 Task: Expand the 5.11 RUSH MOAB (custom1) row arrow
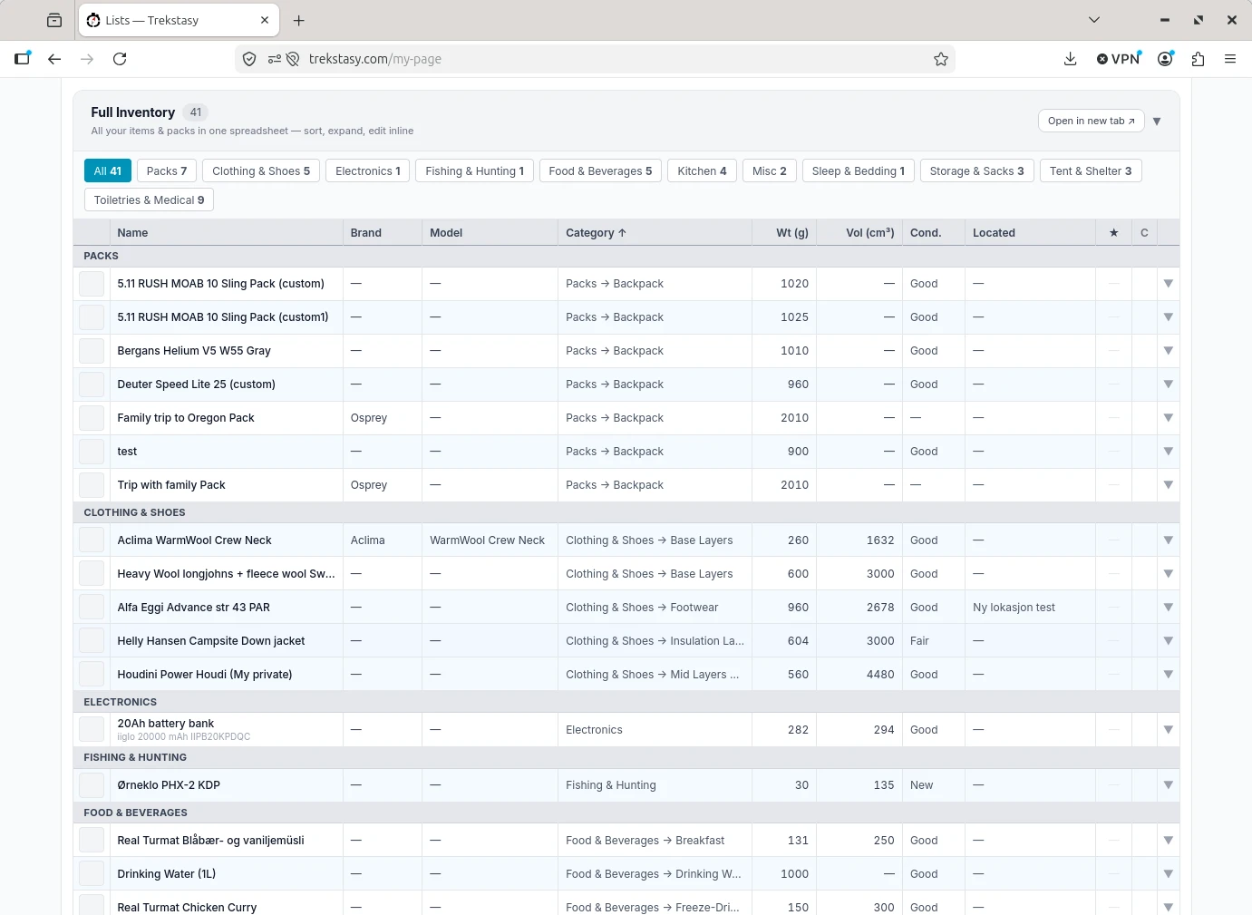[1169, 317]
